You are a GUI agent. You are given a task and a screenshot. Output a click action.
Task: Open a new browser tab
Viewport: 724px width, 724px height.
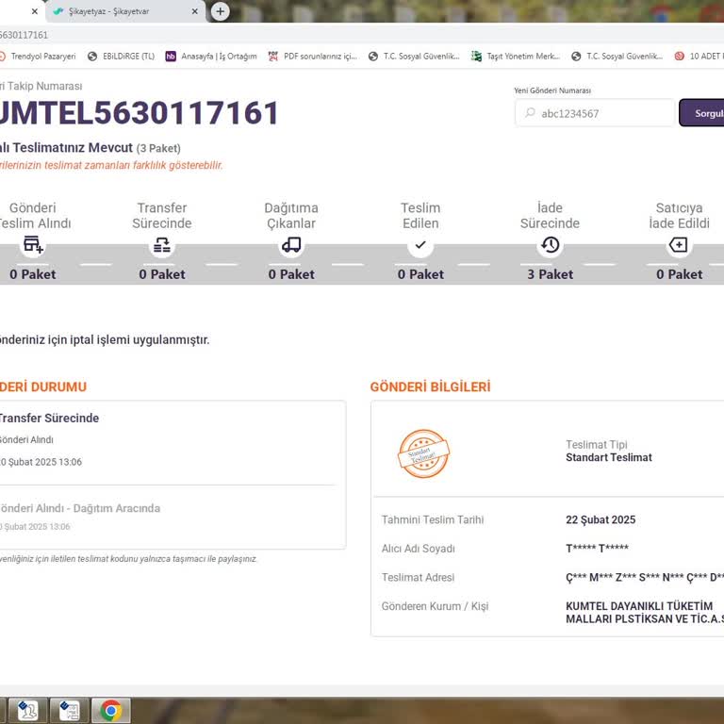[220, 11]
